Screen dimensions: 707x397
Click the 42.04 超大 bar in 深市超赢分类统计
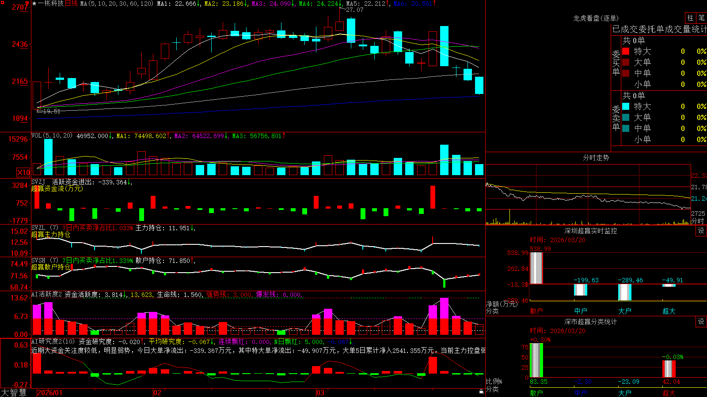click(x=669, y=369)
